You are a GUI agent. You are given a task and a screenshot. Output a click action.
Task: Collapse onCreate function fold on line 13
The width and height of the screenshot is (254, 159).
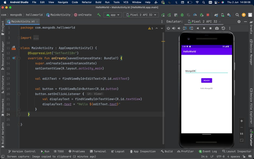tap(19, 58)
